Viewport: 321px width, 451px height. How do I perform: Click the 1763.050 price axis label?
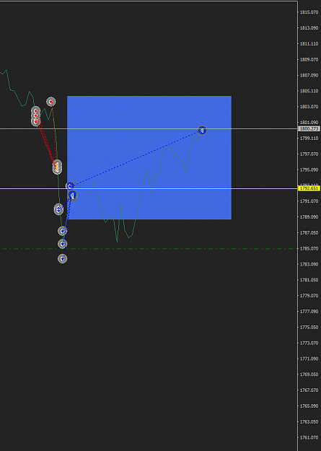[x=309, y=421]
